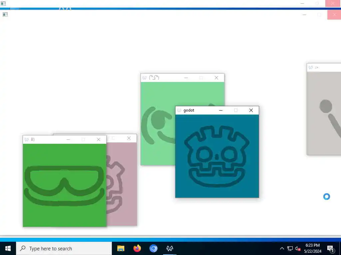Click the gray ':>' window title icon

311,67
